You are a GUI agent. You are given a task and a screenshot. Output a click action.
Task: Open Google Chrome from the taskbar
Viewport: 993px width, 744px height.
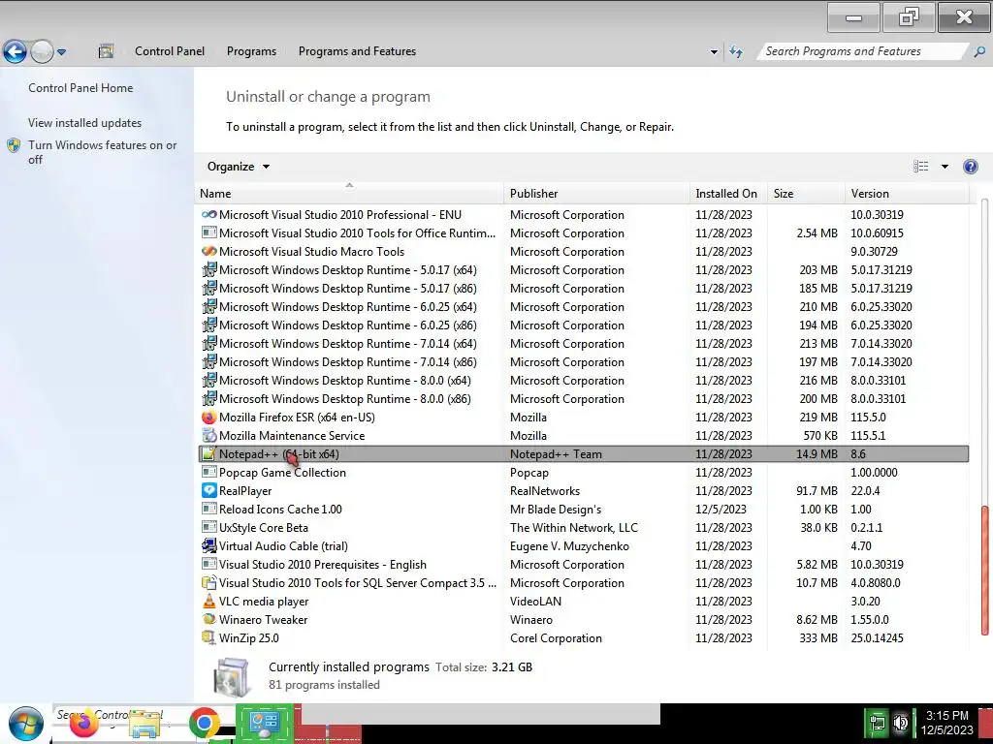tap(204, 724)
